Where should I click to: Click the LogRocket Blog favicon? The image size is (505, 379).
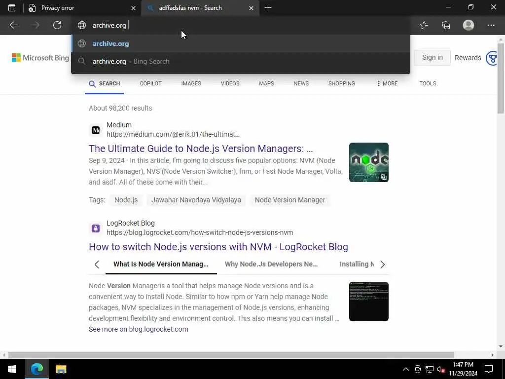(96, 228)
